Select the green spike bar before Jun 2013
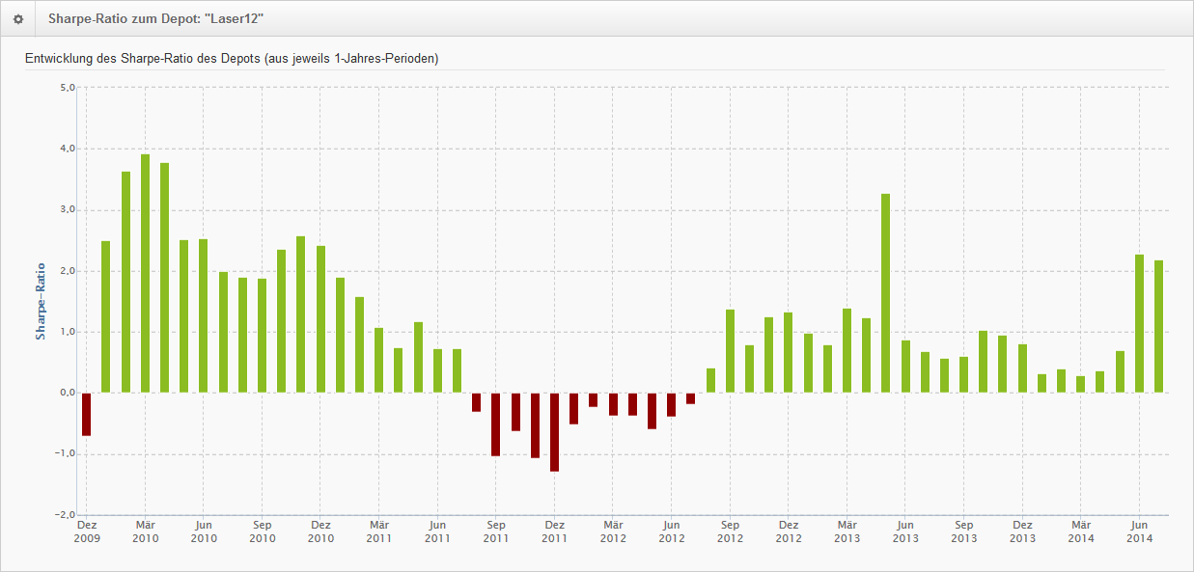This screenshot has width=1194, height=572. click(885, 293)
